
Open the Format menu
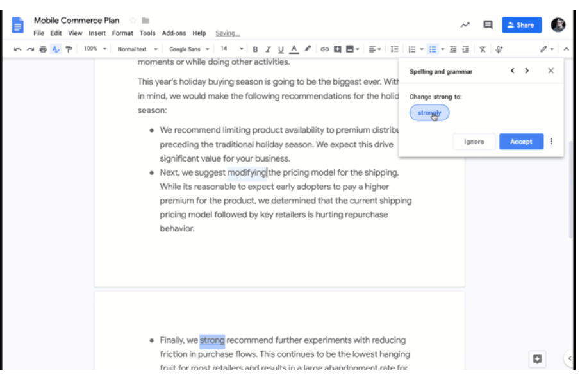point(122,33)
